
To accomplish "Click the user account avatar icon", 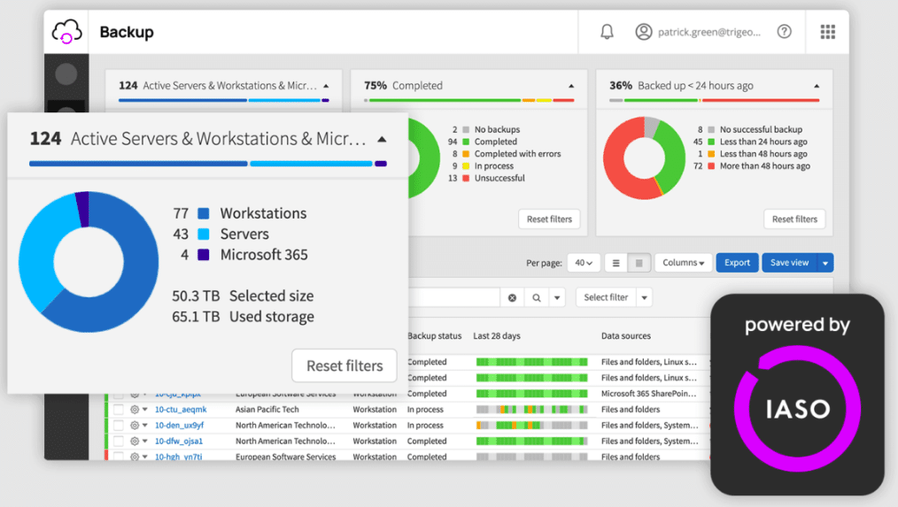I will (x=644, y=32).
